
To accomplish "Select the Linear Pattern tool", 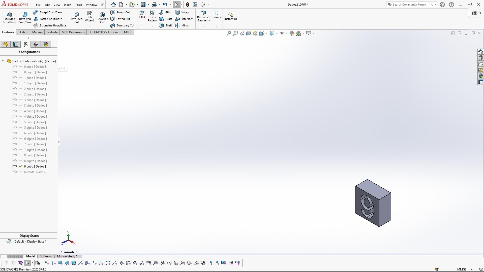I will 152,16.
